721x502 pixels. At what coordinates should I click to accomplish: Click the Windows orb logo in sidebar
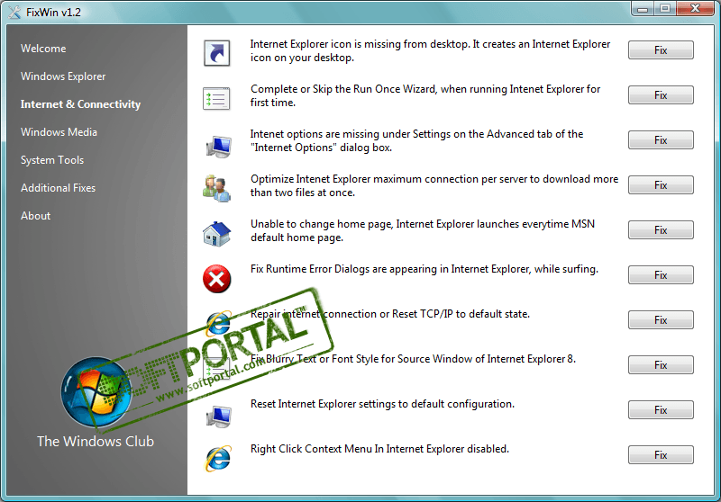[x=96, y=392]
